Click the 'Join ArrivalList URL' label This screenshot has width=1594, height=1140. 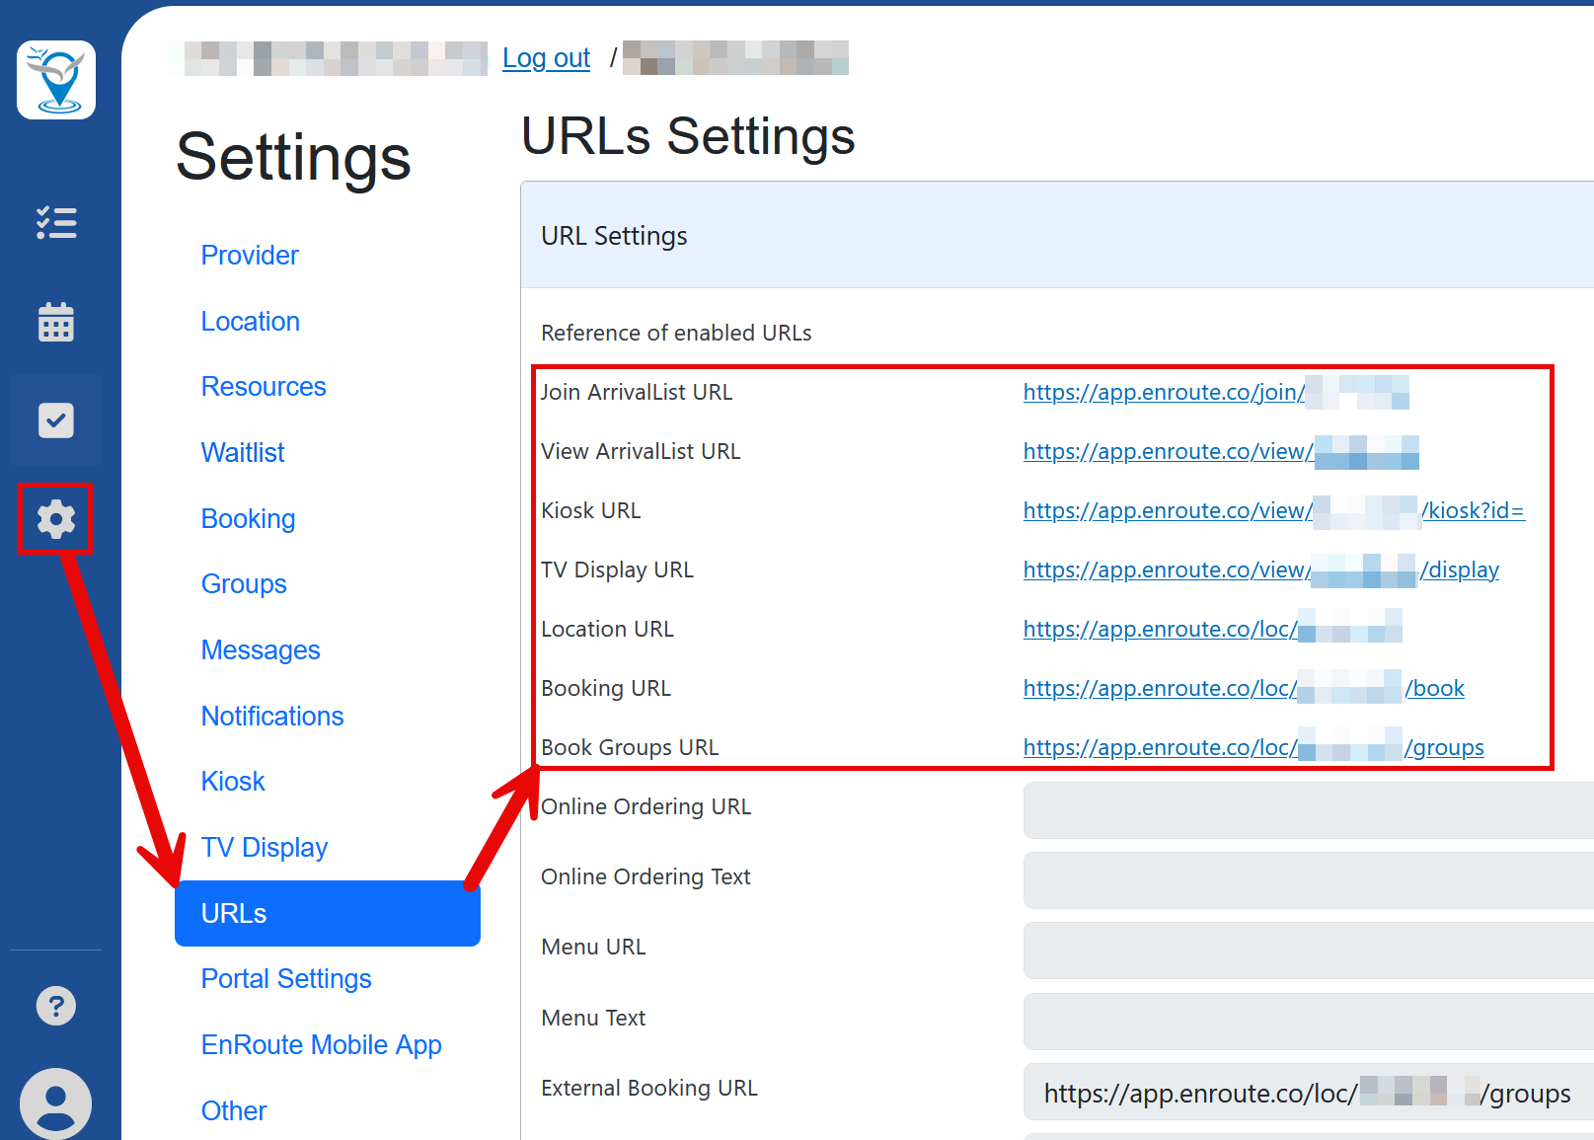tap(637, 392)
